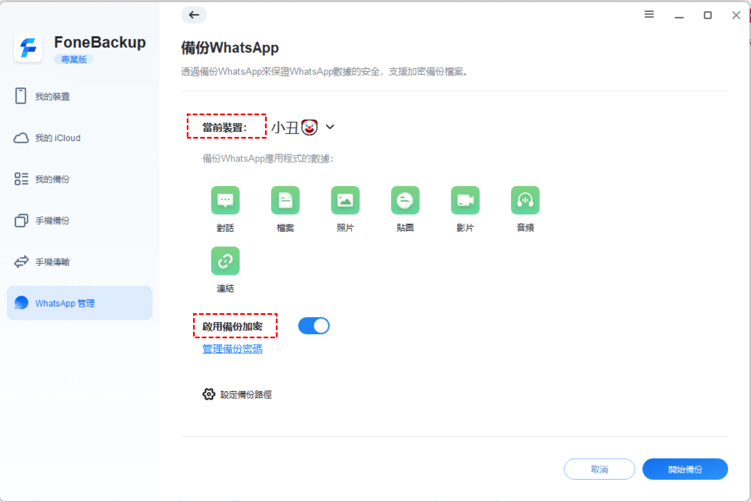751x502 pixels.
Task: Select the 影片 video icon
Action: point(465,200)
